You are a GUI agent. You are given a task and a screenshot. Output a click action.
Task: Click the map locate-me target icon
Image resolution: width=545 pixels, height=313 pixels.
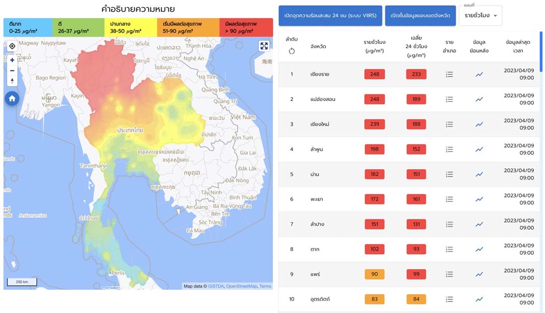point(12,46)
